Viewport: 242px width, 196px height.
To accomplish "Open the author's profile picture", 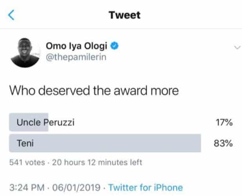I will pos(25,53).
